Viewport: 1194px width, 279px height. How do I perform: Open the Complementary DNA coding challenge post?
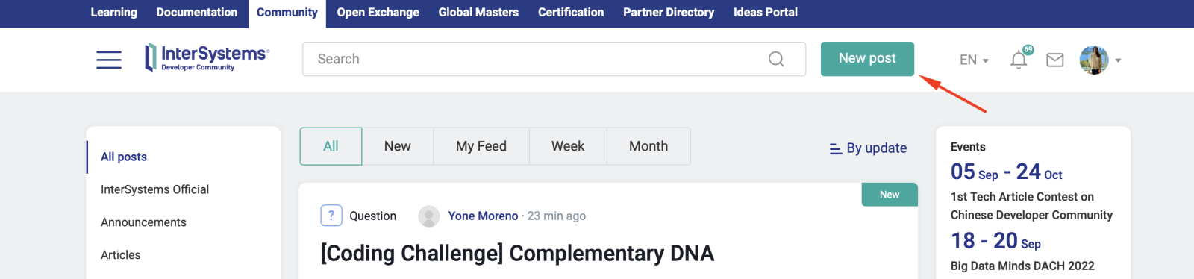(517, 254)
